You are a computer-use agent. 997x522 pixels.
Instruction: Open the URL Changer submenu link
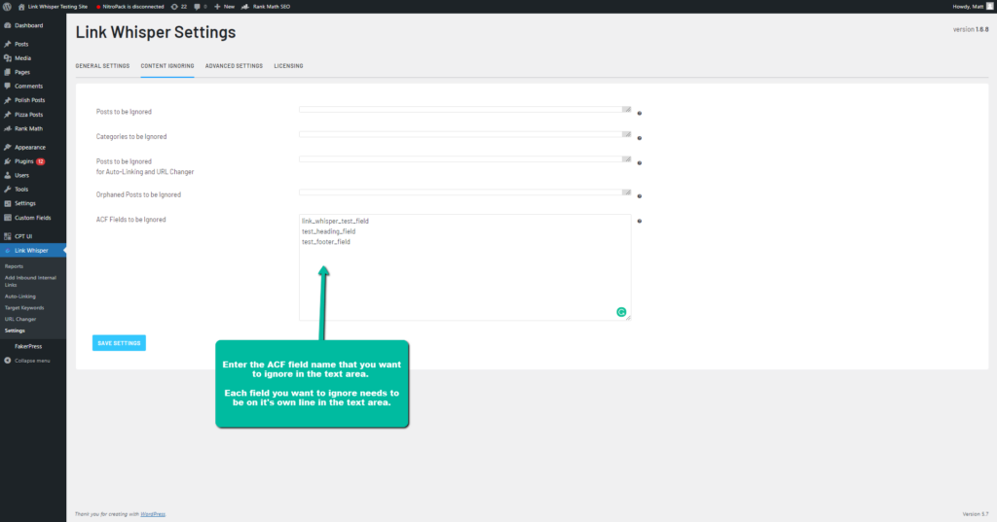point(18,319)
